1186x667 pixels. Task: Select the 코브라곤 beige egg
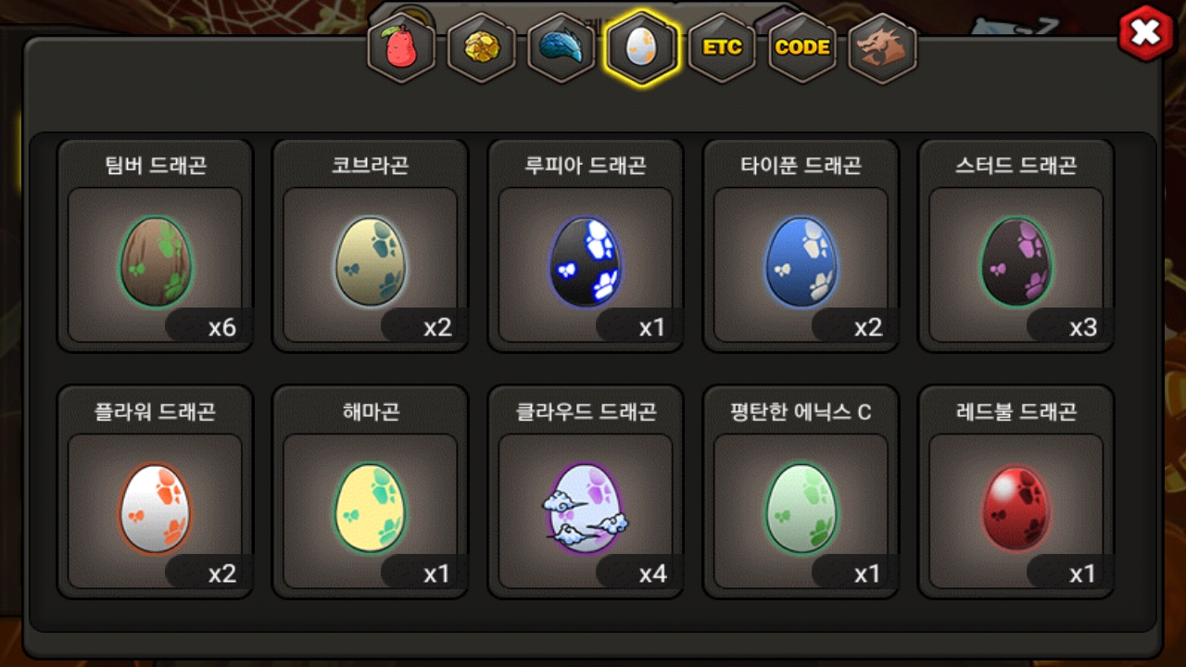(370, 263)
